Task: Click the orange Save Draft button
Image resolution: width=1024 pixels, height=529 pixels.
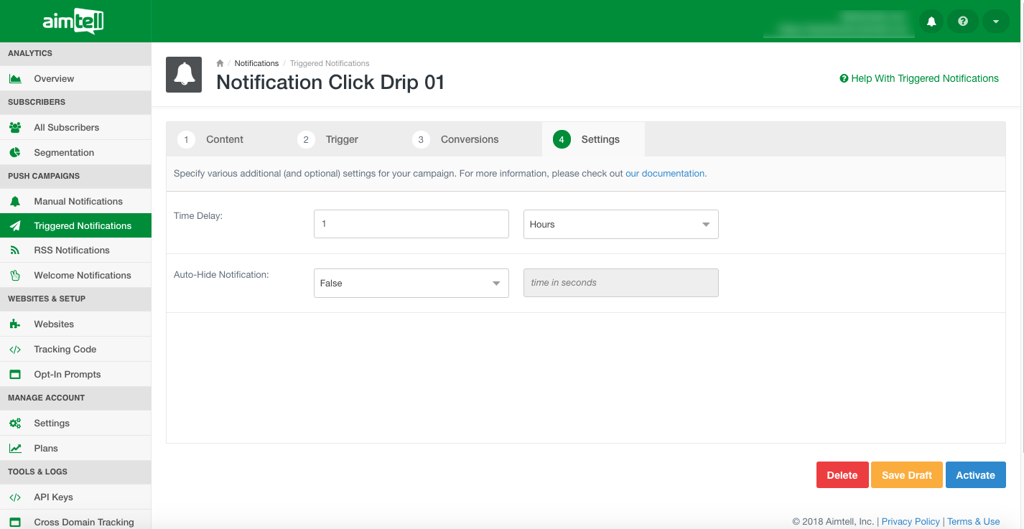Action: click(x=906, y=475)
